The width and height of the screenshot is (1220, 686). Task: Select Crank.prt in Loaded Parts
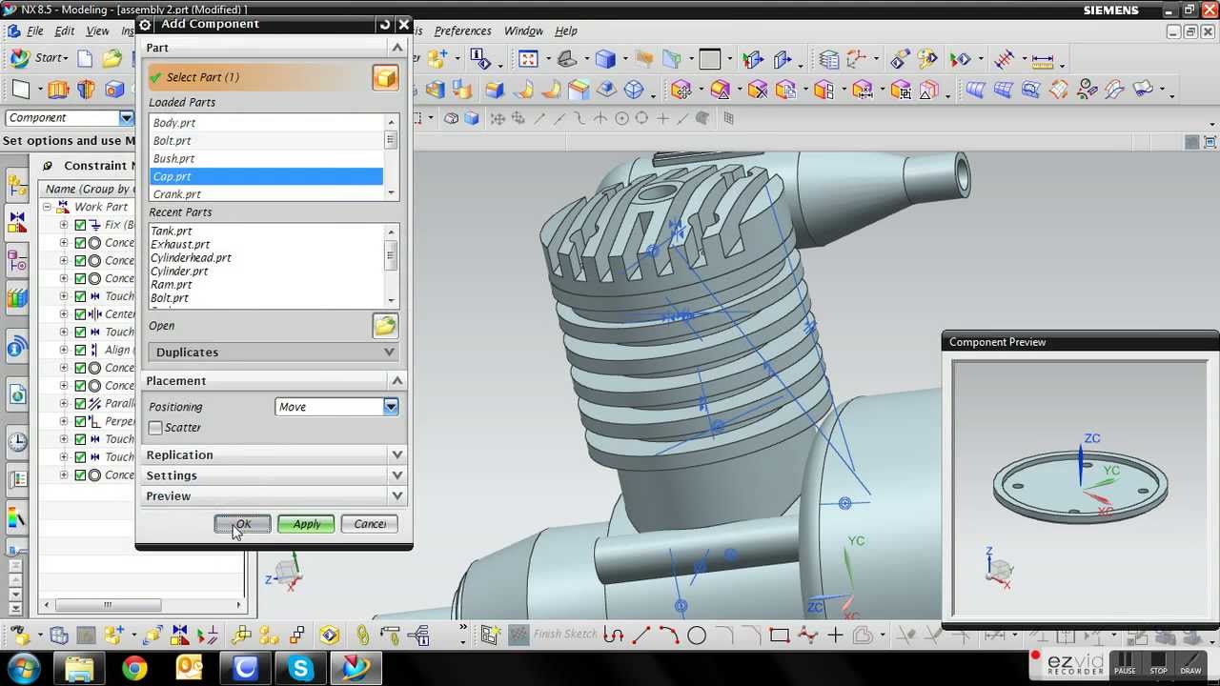point(266,194)
